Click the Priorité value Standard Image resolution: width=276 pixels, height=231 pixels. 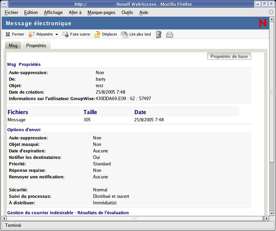click(102, 164)
